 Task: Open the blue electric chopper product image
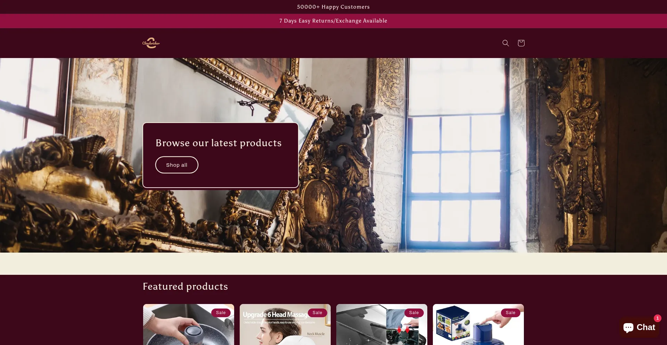478,325
